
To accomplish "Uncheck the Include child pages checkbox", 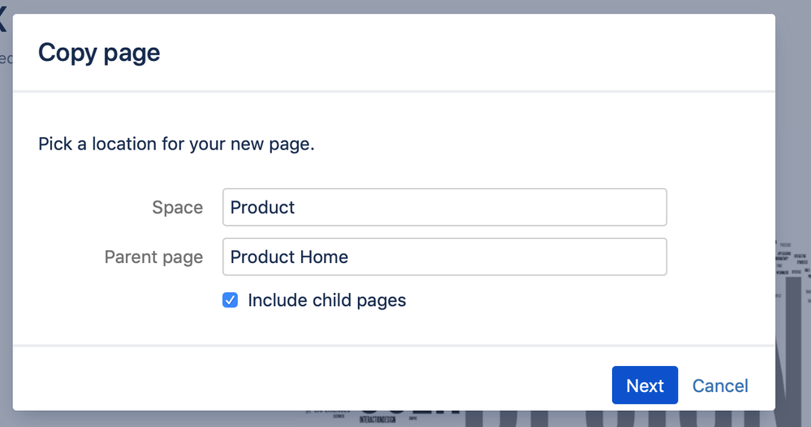I will [x=231, y=300].
